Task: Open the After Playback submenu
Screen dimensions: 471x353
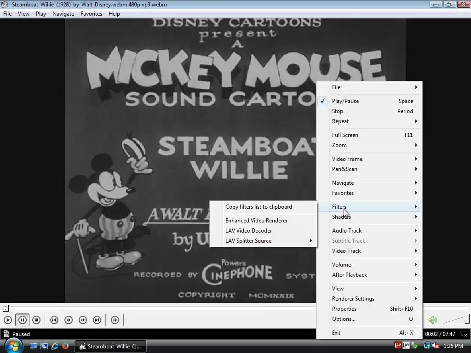Action: pos(369,275)
